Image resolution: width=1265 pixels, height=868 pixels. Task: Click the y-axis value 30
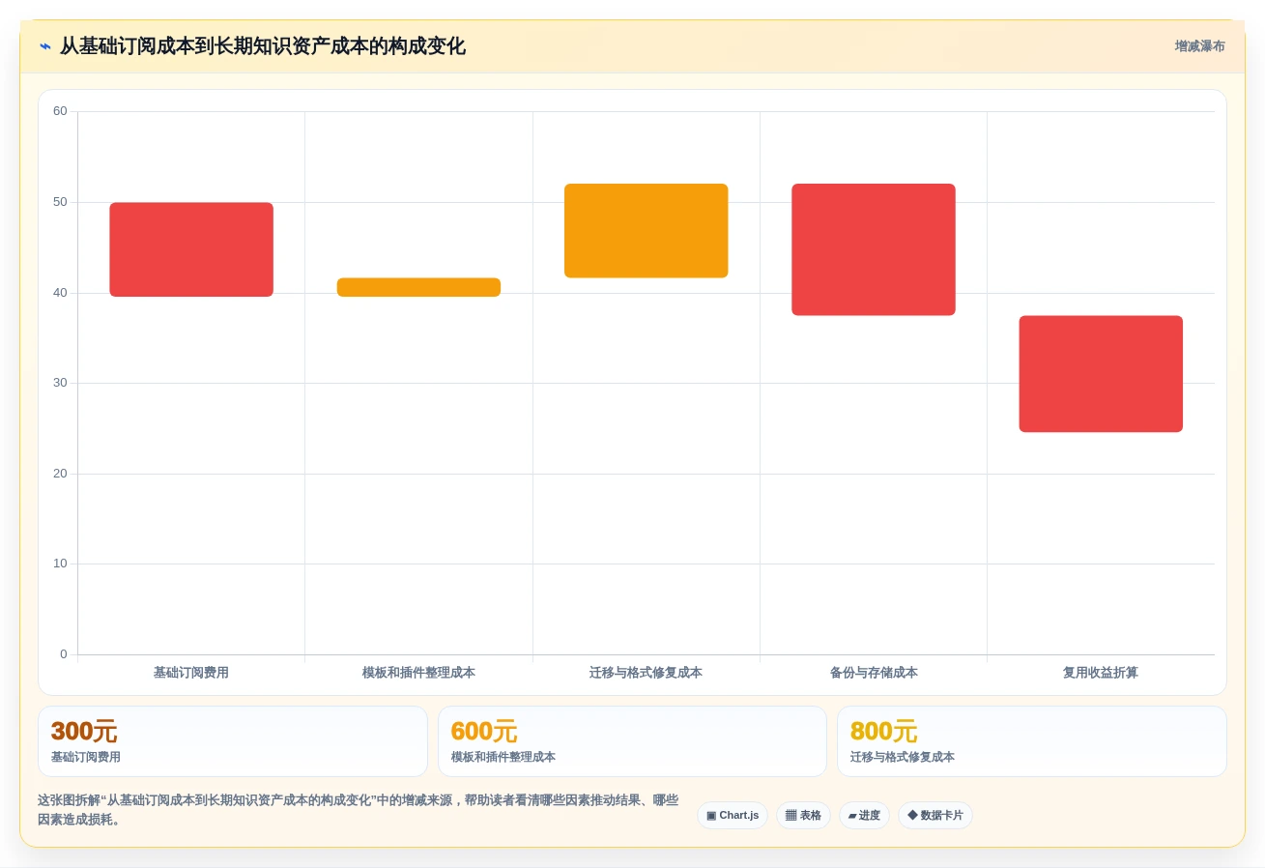pyautogui.click(x=60, y=383)
